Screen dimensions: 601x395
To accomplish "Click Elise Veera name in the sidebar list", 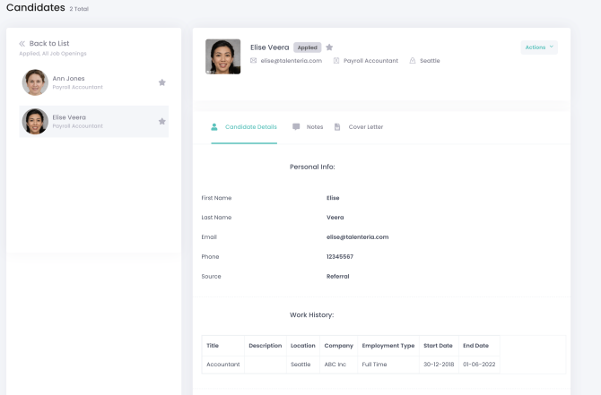I will click(x=69, y=117).
